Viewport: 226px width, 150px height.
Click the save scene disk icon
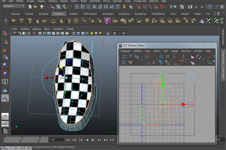tap(42, 7)
